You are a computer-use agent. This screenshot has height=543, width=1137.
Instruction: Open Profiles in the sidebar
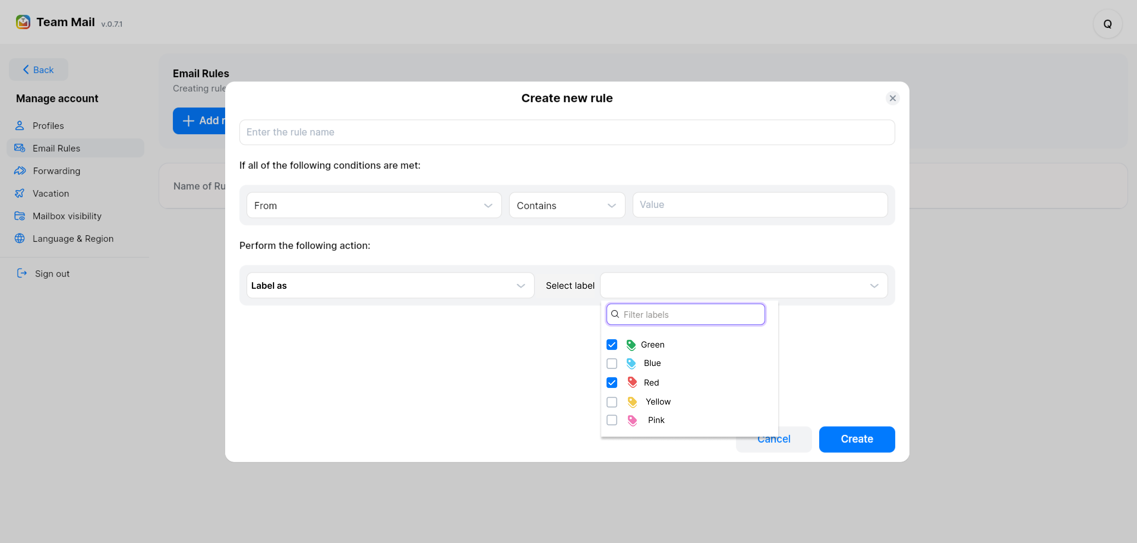[75, 126]
